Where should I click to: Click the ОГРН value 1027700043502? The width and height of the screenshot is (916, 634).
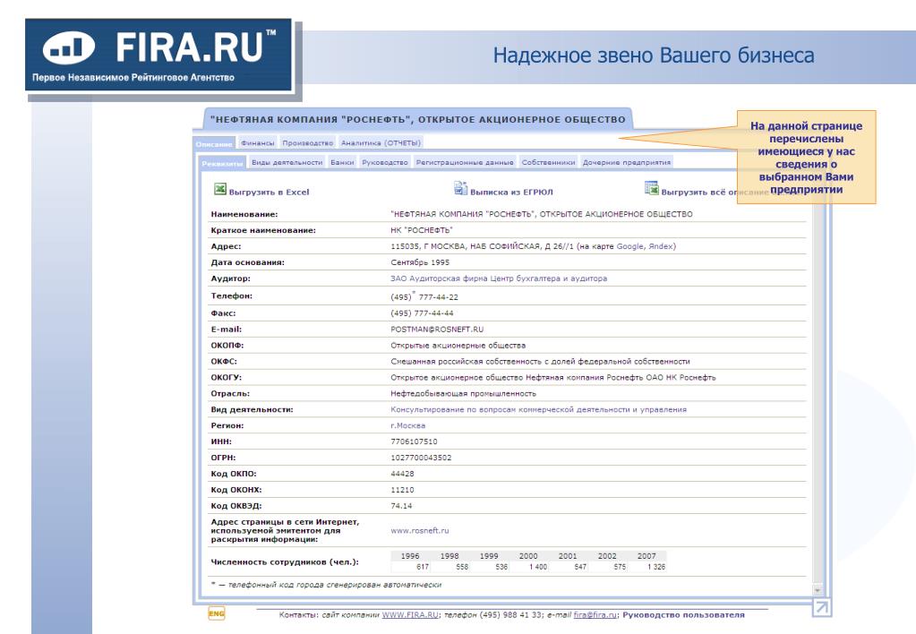point(421,458)
